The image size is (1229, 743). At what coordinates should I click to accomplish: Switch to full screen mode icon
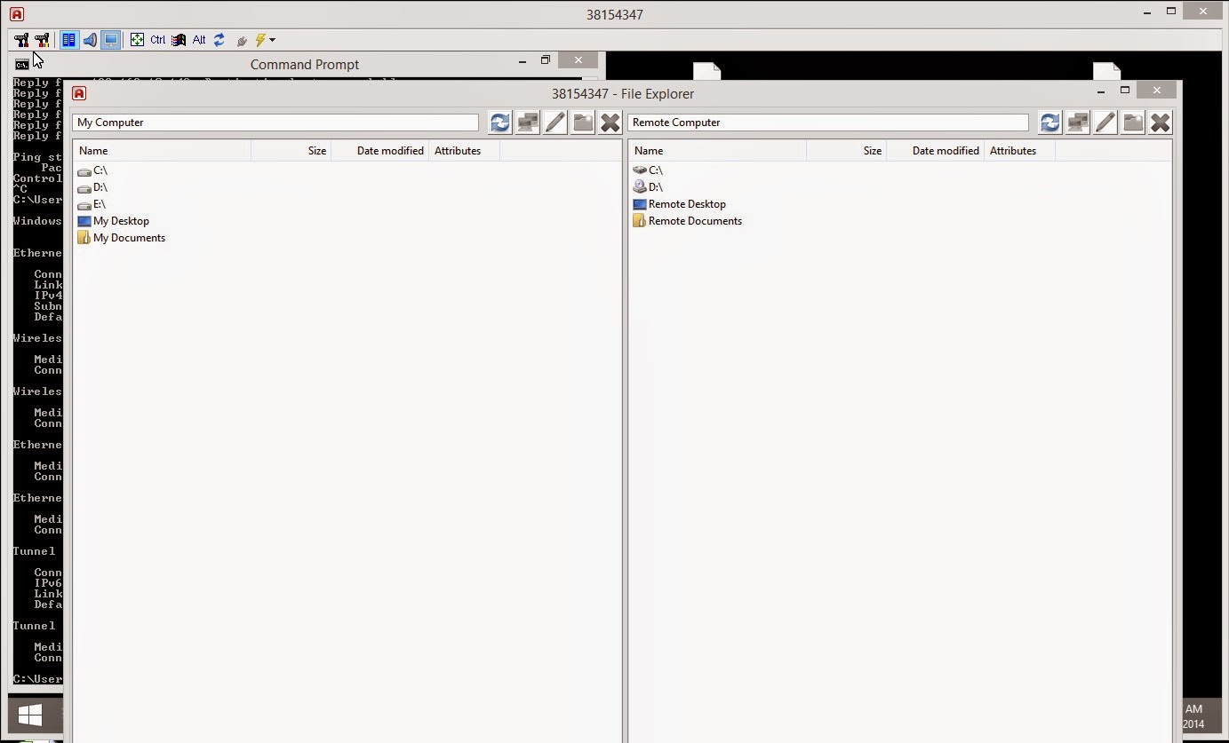[137, 40]
